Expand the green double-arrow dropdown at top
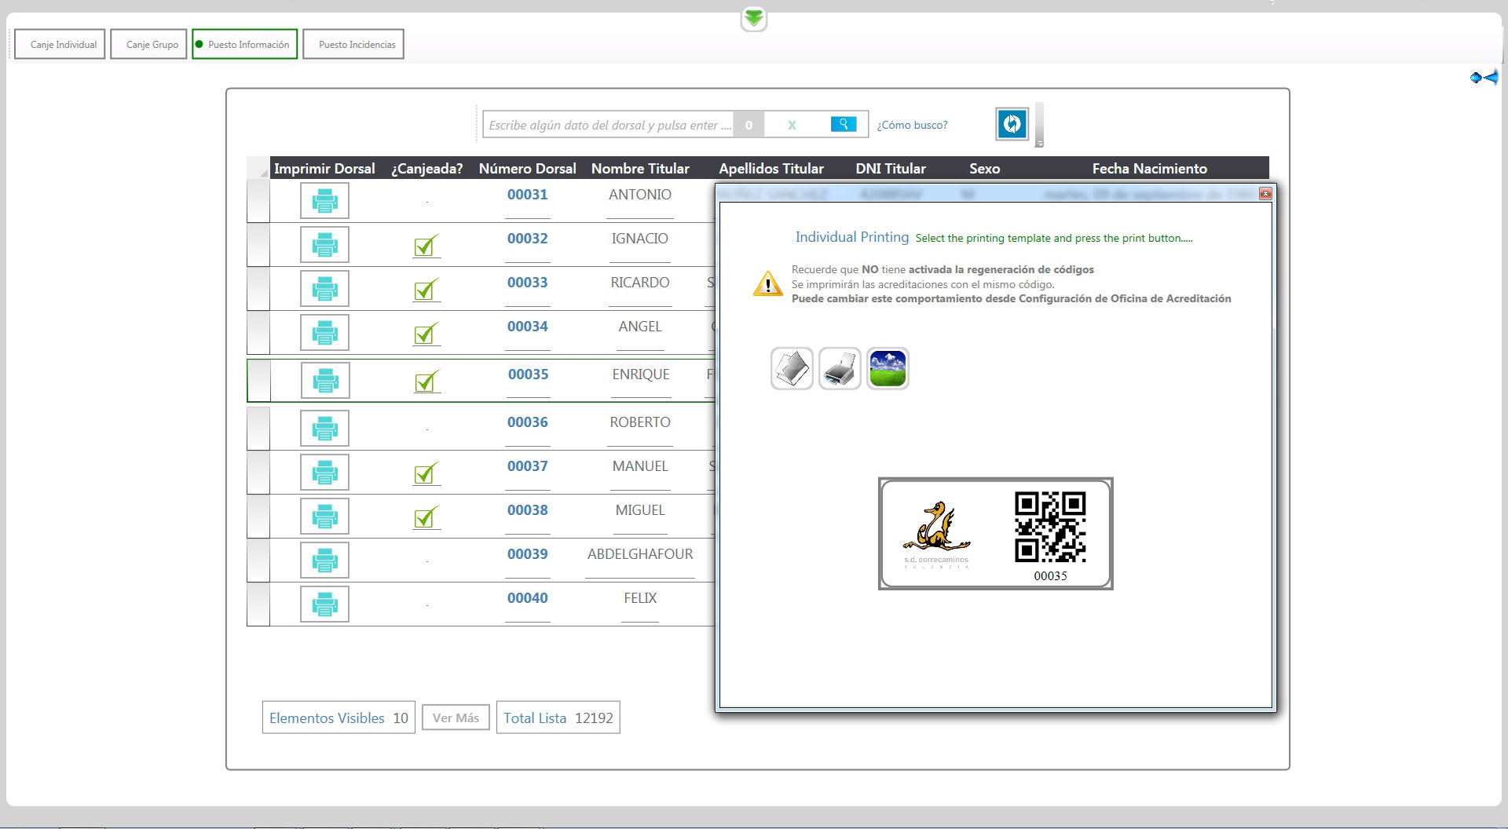The height and width of the screenshot is (829, 1508). coord(754,19)
